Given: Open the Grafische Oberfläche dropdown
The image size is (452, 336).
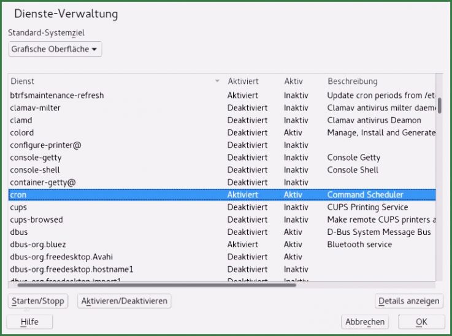Looking at the screenshot, I should coord(55,49).
